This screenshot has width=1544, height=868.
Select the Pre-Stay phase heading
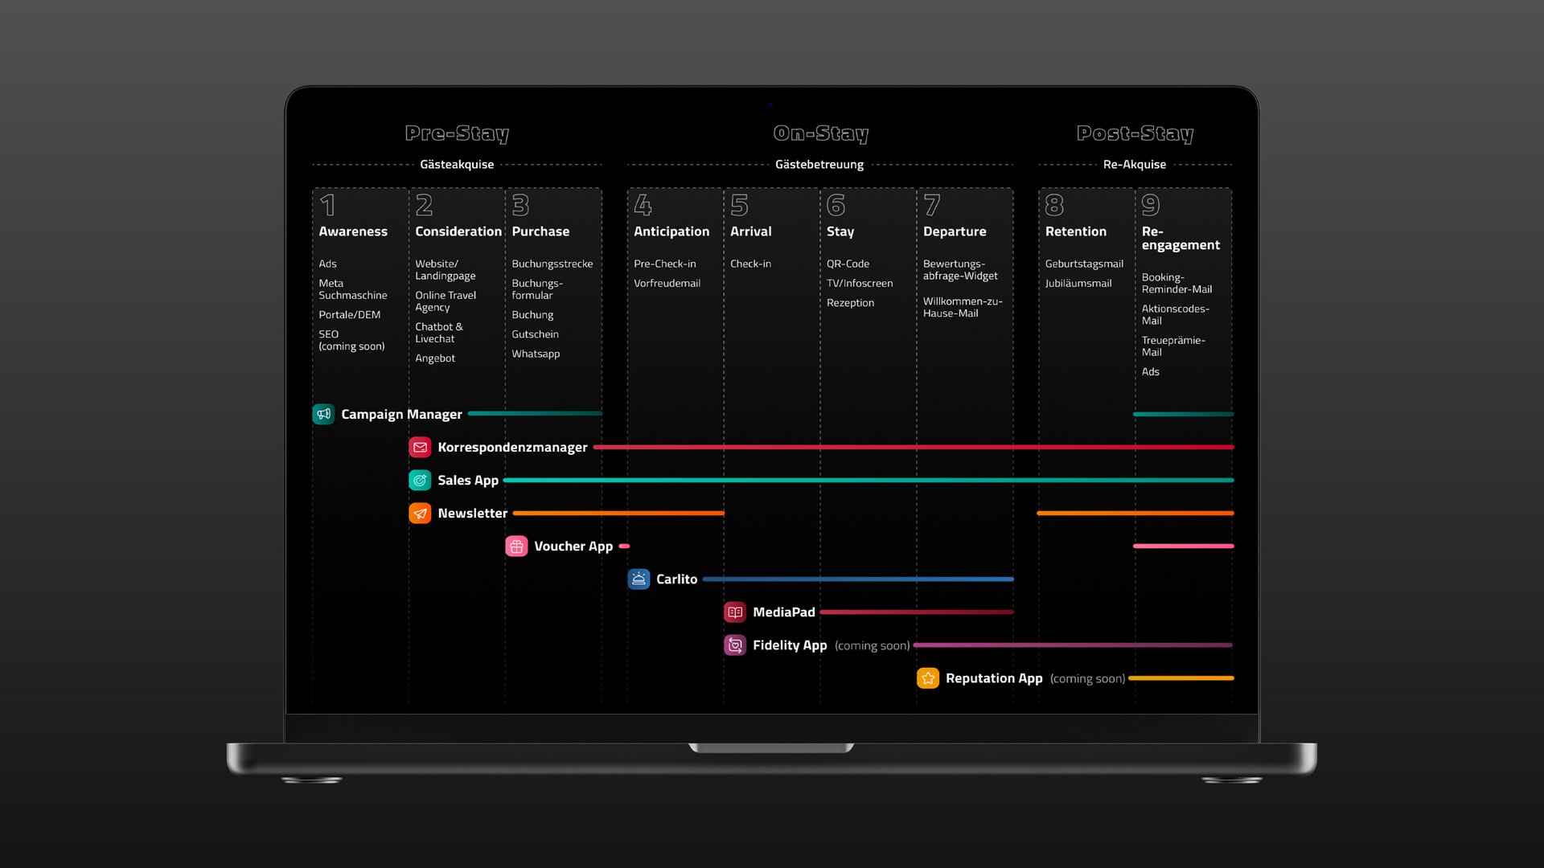point(457,133)
